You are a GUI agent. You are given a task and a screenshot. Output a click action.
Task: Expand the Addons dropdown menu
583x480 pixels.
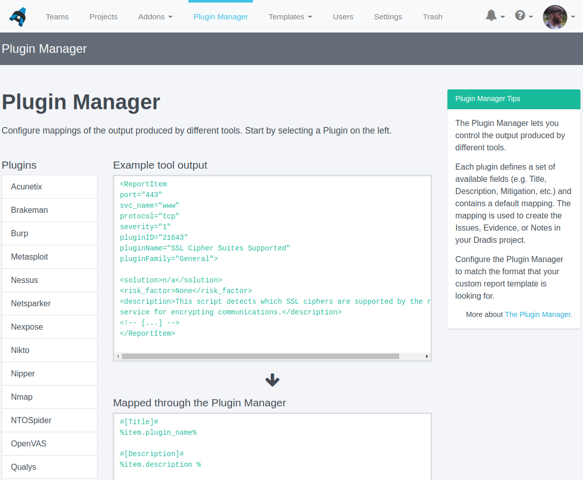[155, 17]
